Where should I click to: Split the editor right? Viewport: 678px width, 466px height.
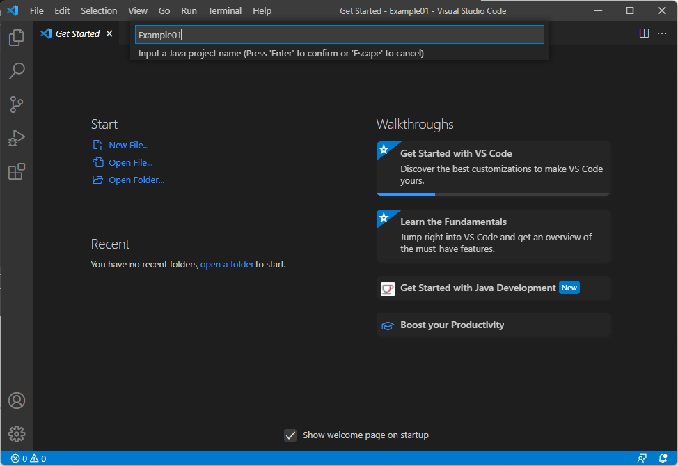(644, 33)
